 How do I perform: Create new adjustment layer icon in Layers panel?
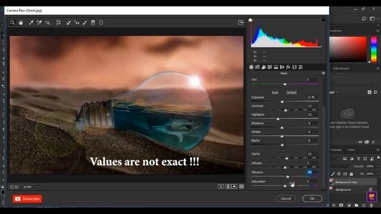click(349, 205)
